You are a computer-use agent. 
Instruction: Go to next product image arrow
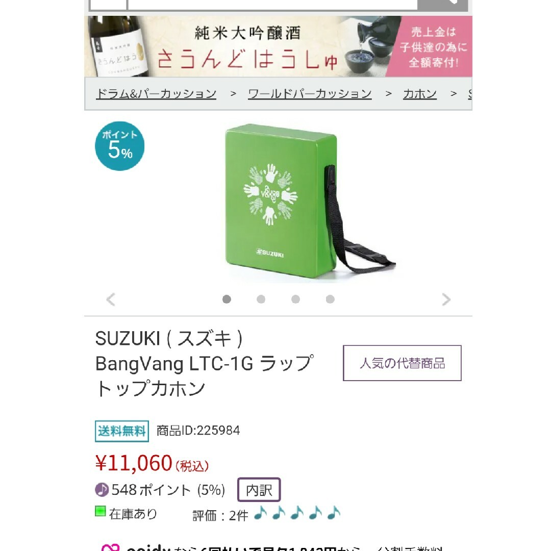coord(446,299)
